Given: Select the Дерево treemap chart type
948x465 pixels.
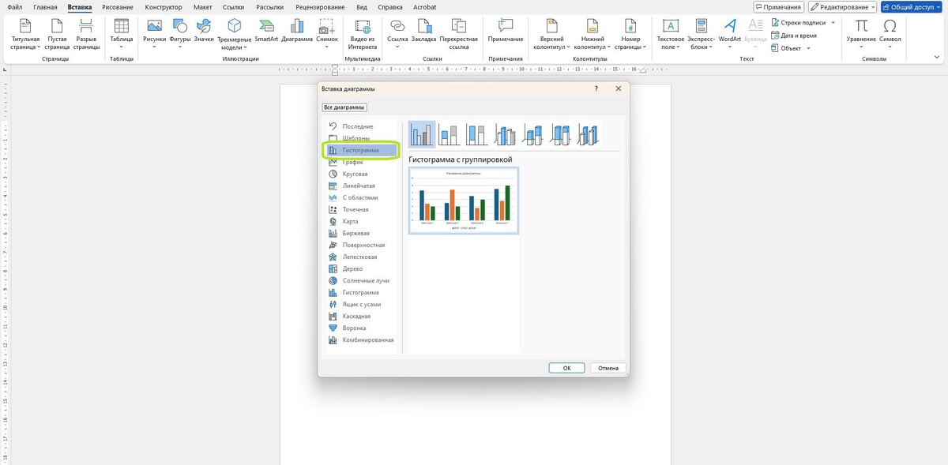Looking at the screenshot, I should tap(362, 268).
